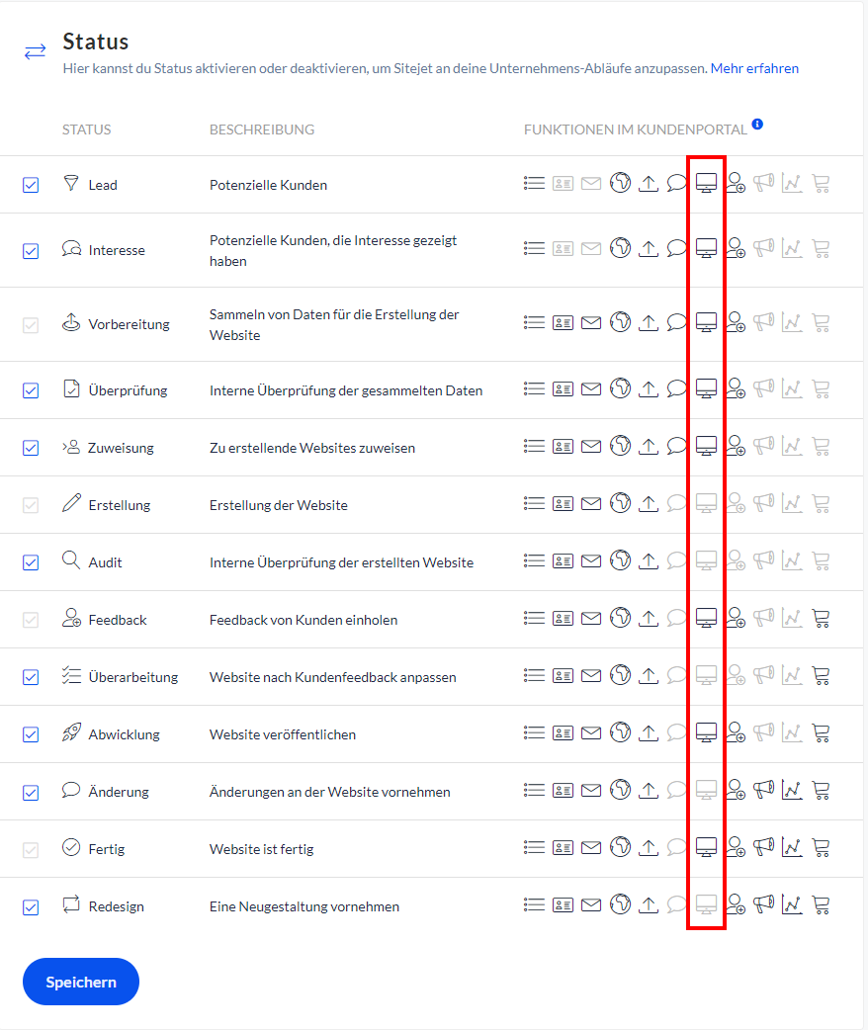Click the pencil icon next to Erstellung
The image size is (868, 1030).
[x=71, y=502]
